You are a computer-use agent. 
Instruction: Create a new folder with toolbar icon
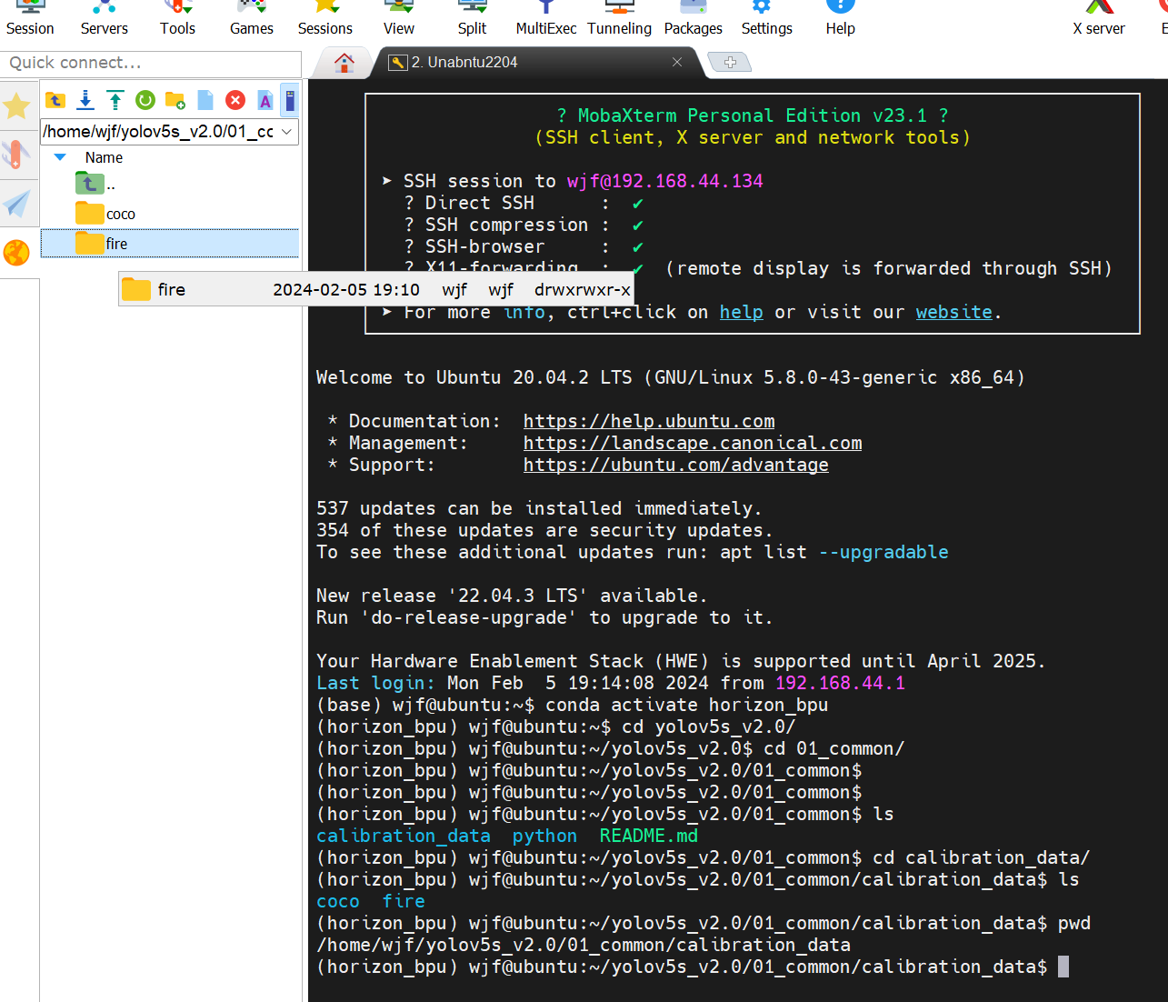tap(175, 100)
